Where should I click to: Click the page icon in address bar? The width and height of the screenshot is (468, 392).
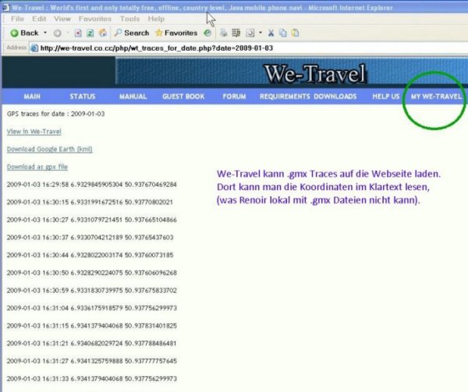pos(34,48)
